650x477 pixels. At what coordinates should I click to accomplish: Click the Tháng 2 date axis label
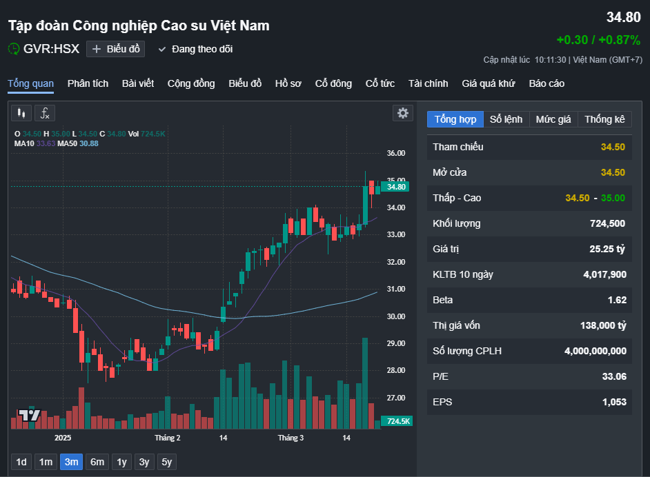pos(168,438)
